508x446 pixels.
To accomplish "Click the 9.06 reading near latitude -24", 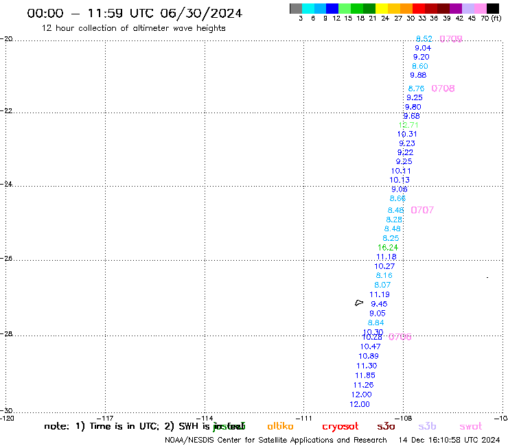I will pos(399,189).
